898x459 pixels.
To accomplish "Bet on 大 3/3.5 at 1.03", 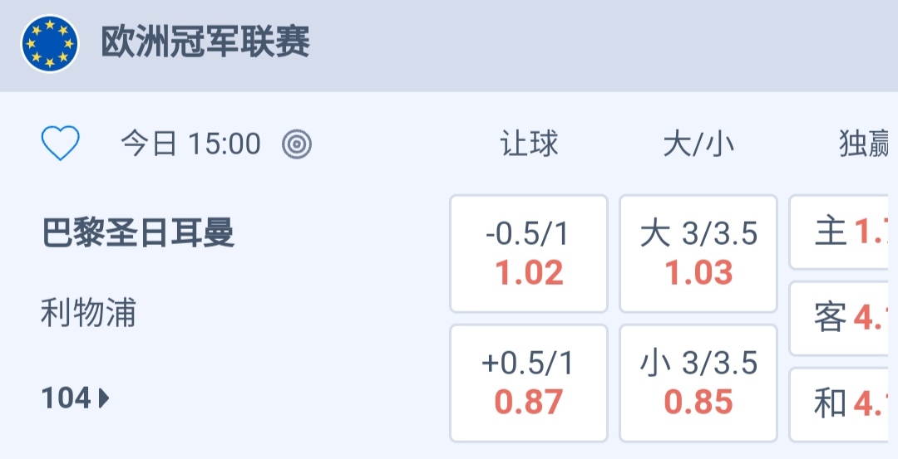I will (x=698, y=253).
